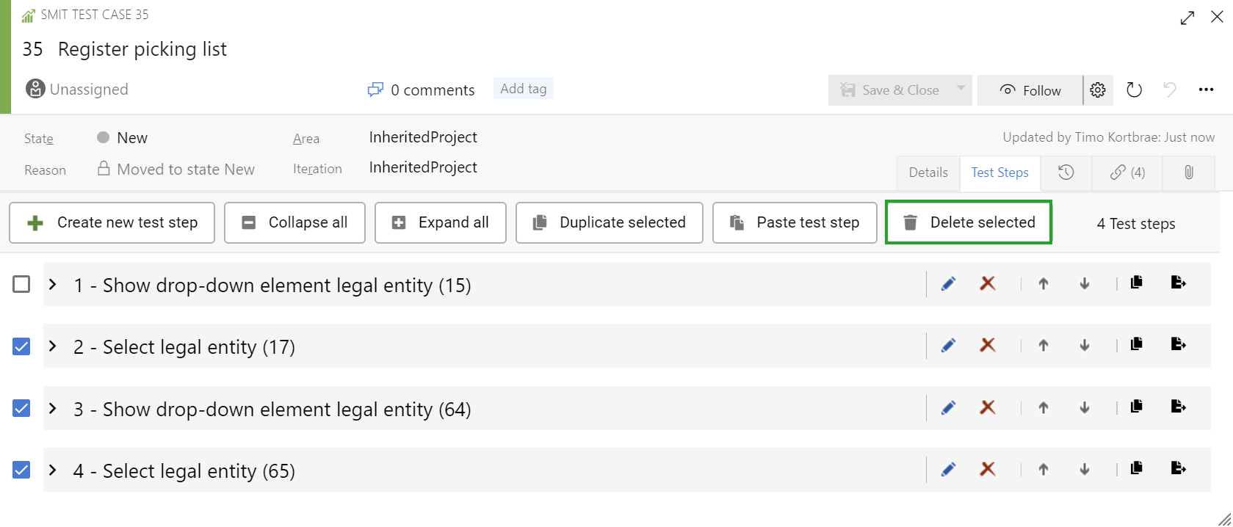Click the edit pencil icon for step 1
1233x527 pixels.
(x=948, y=283)
